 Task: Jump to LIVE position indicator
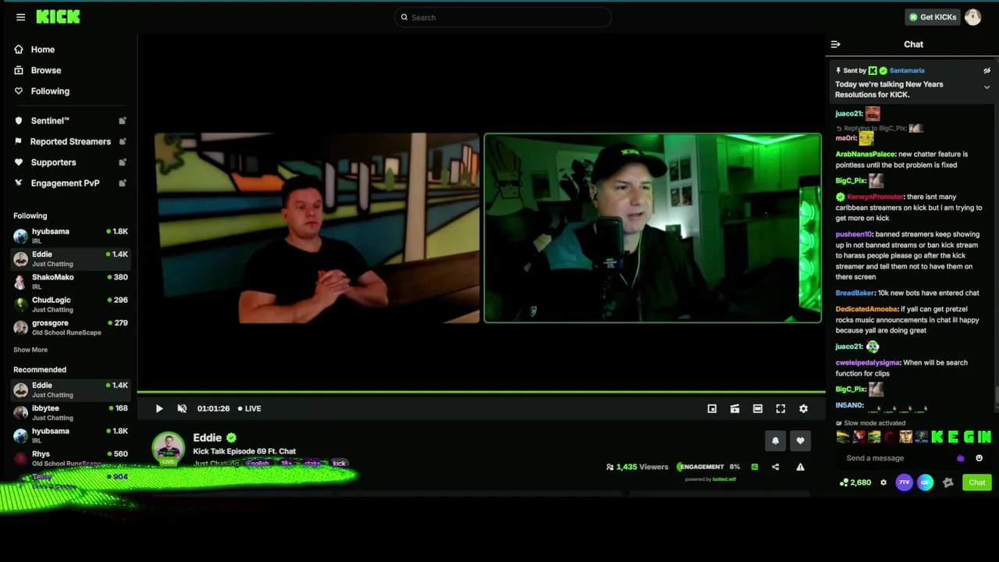pyautogui.click(x=250, y=408)
